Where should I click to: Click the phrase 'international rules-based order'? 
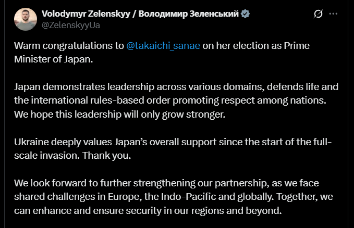coord(94,99)
